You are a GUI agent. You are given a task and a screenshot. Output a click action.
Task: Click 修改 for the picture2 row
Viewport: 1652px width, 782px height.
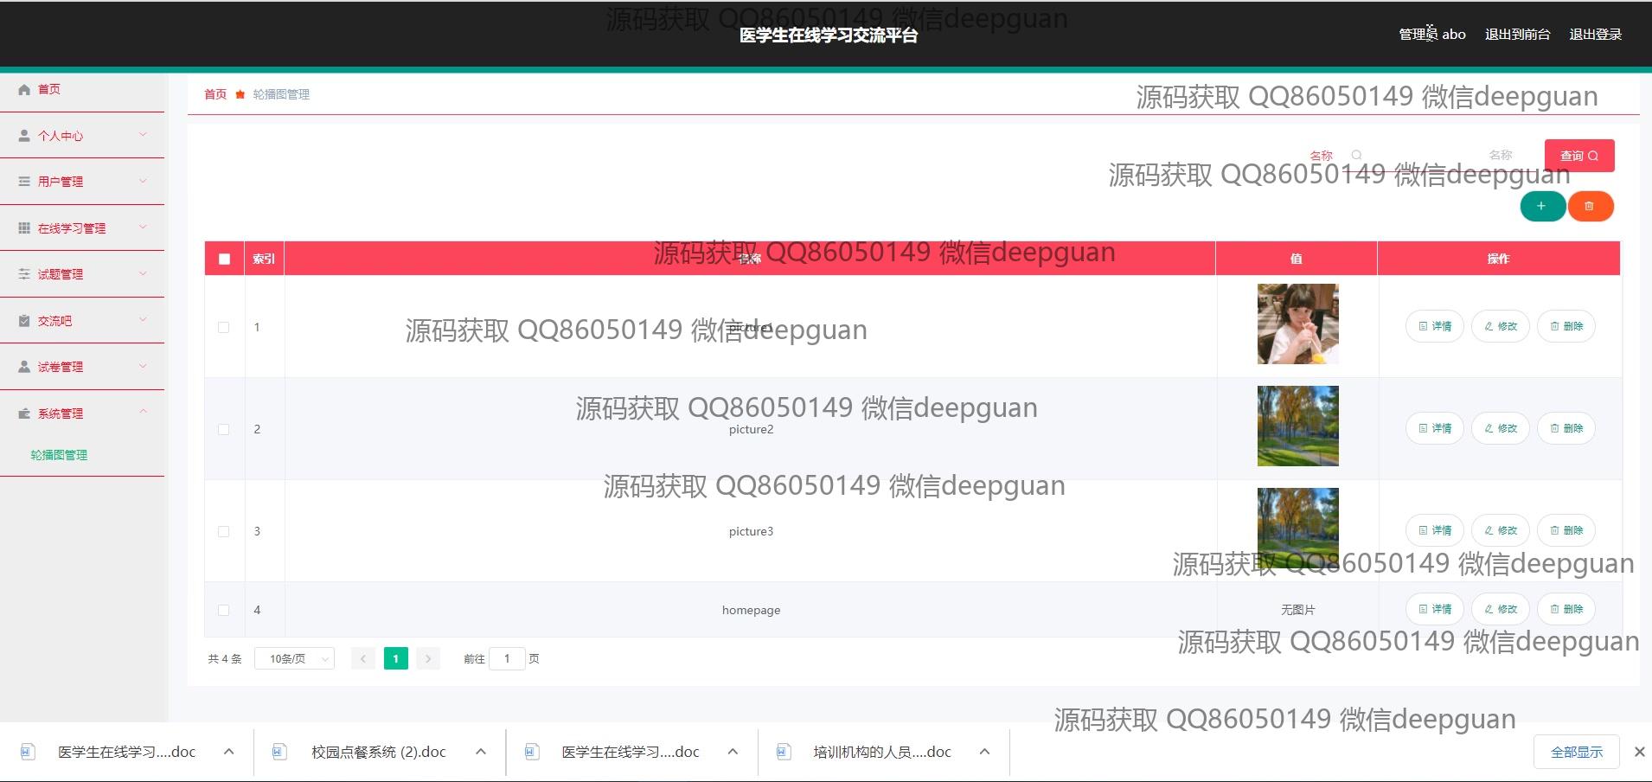1501,428
